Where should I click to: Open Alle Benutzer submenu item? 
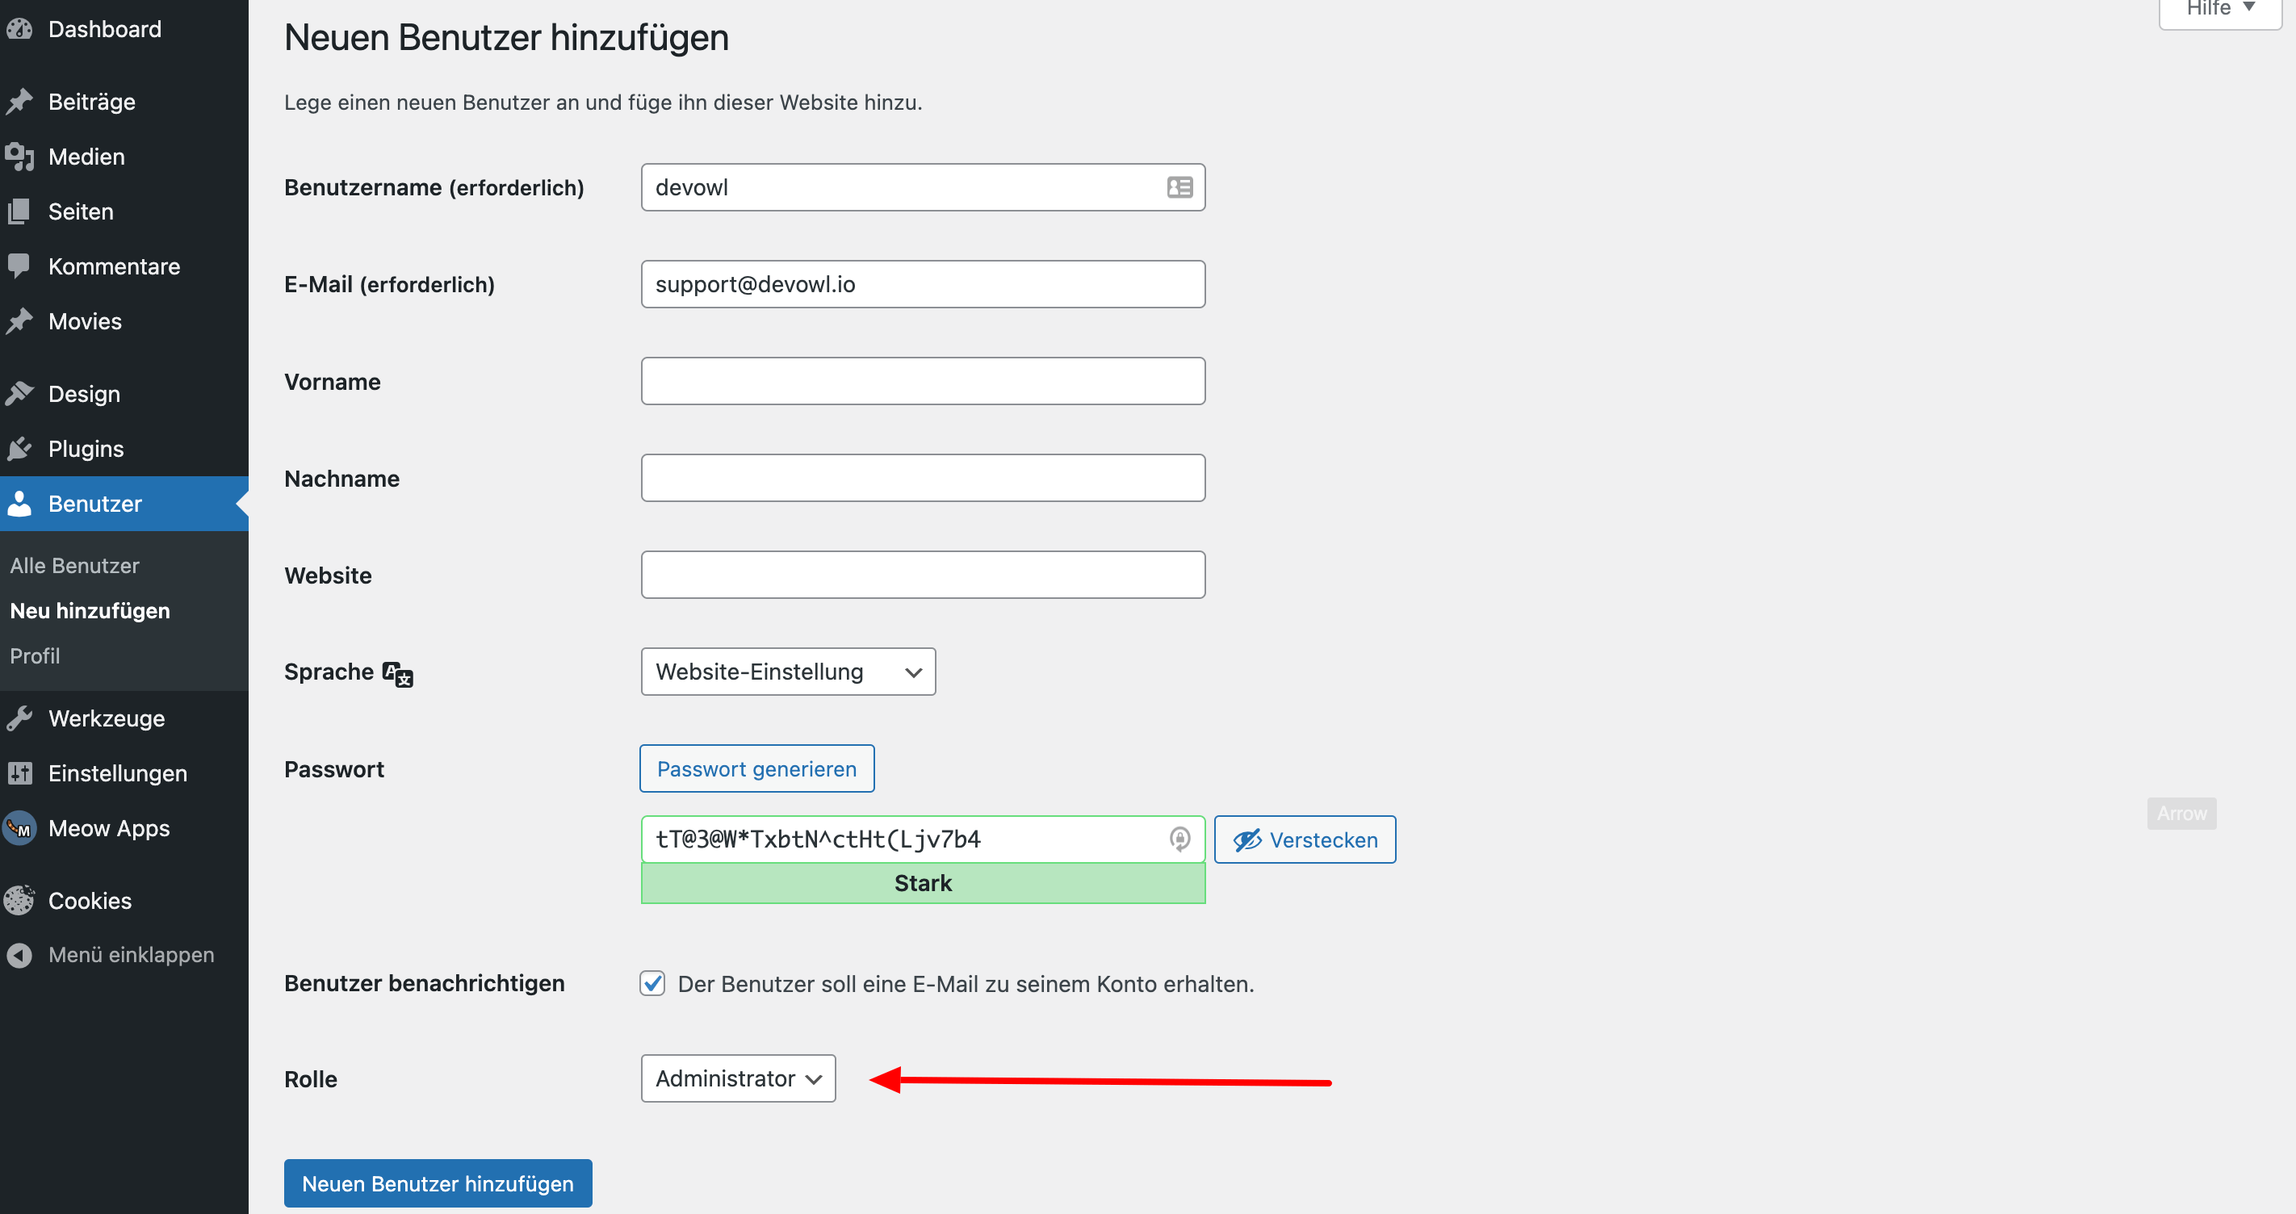coord(75,565)
